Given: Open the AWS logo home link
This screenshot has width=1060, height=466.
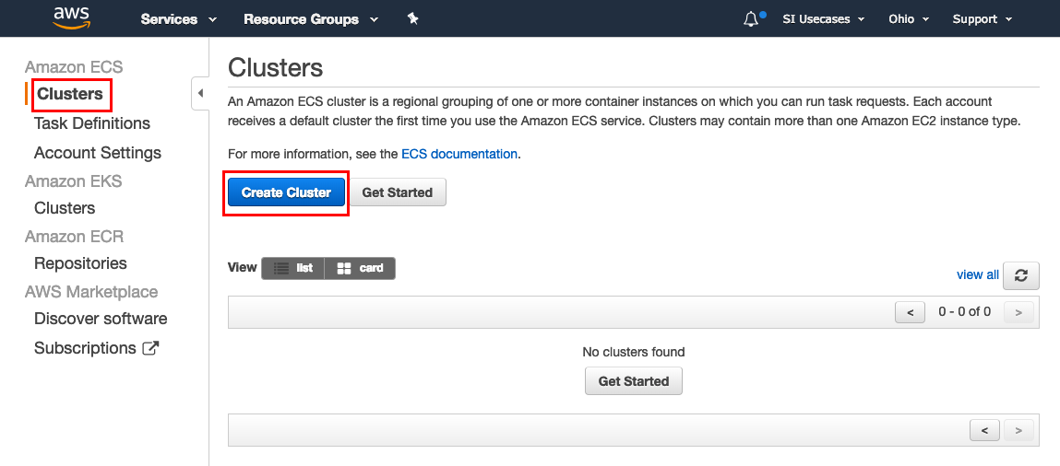Looking at the screenshot, I should coord(72,18).
